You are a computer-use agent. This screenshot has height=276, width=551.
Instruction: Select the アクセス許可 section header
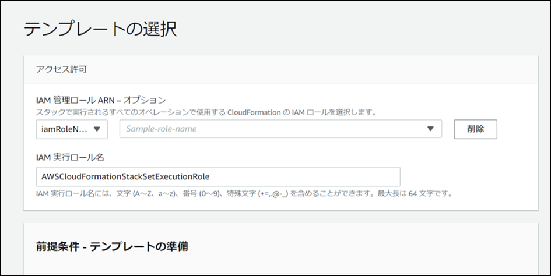pos(62,70)
